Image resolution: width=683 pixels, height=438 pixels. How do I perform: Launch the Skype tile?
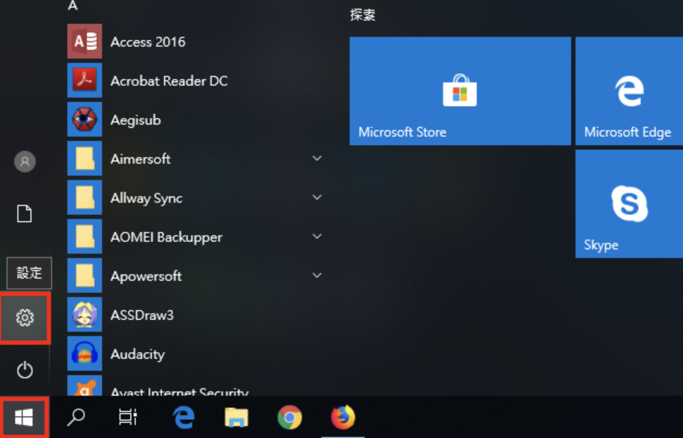pos(629,204)
